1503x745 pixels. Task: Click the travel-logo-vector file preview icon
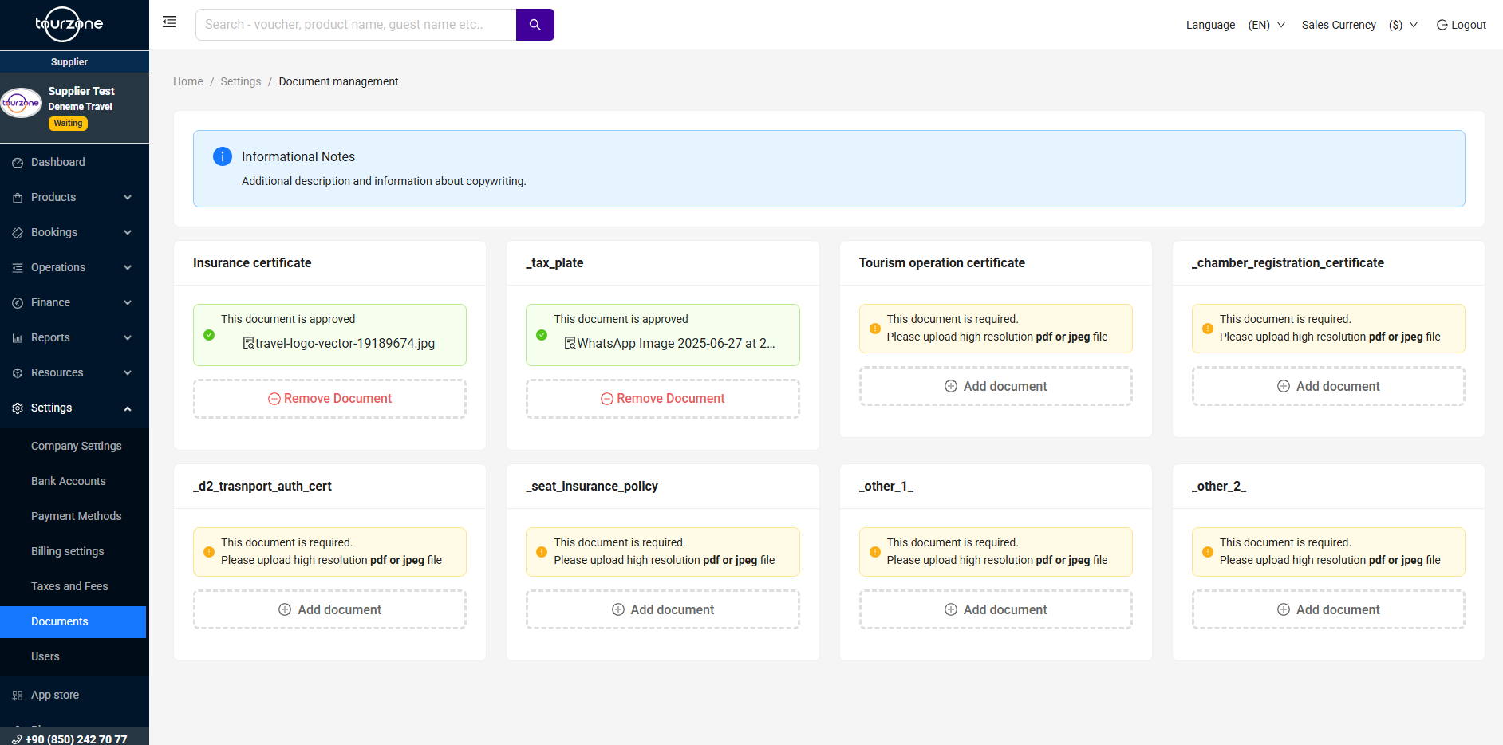click(248, 343)
